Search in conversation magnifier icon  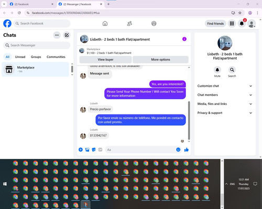coord(232,70)
